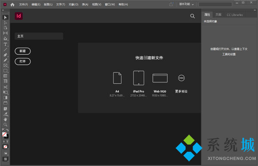Select the Zoom magnifier tool
258x166 pixels.
5,124
